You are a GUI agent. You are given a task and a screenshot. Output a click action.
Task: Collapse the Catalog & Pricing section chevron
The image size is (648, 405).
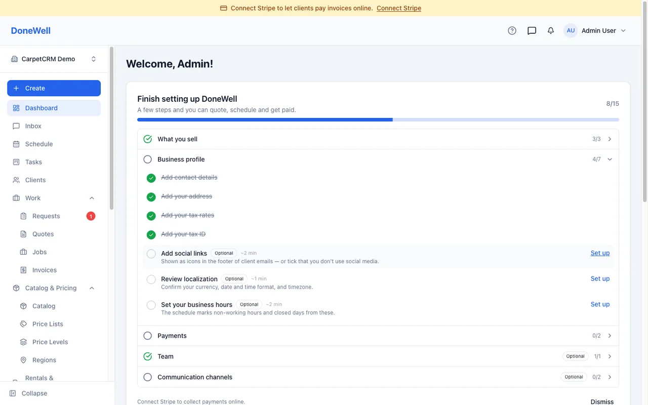pos(92,288)
